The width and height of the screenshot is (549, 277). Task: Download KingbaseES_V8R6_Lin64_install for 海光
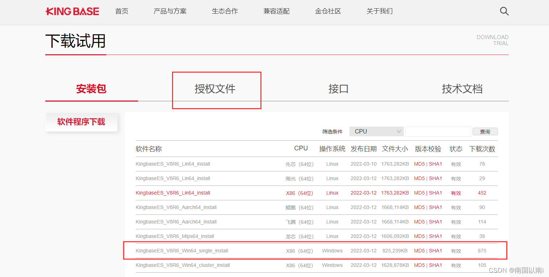click(x=173, y=178)
